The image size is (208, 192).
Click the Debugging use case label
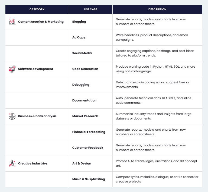tap(81, 85)
